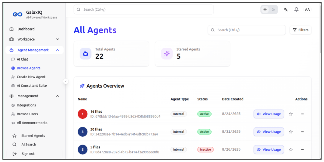Open the language translate icon
Image resolution: width=324 pixels, height=162 pixels.
point(286,10)
